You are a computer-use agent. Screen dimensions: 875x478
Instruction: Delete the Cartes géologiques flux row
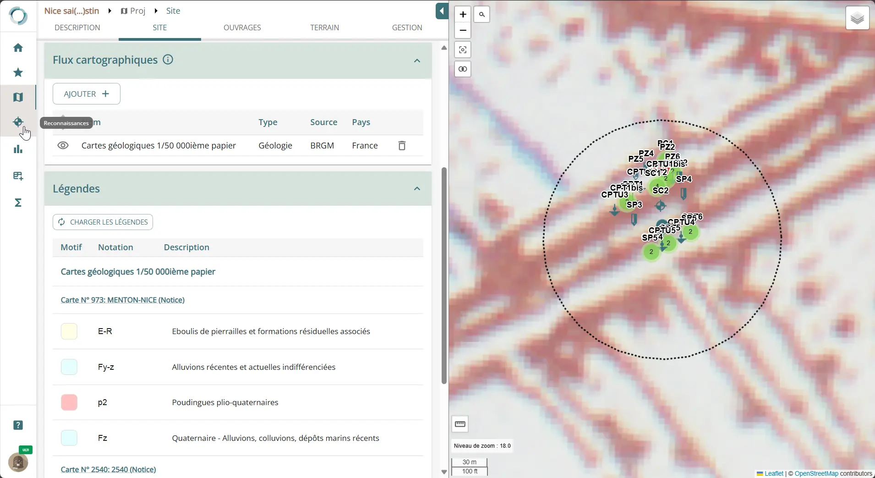[402, 146]
